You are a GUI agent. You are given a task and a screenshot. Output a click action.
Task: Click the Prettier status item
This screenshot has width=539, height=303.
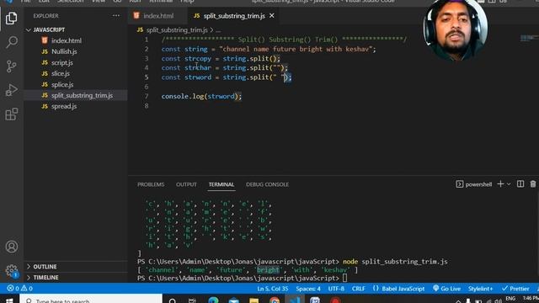515,289
